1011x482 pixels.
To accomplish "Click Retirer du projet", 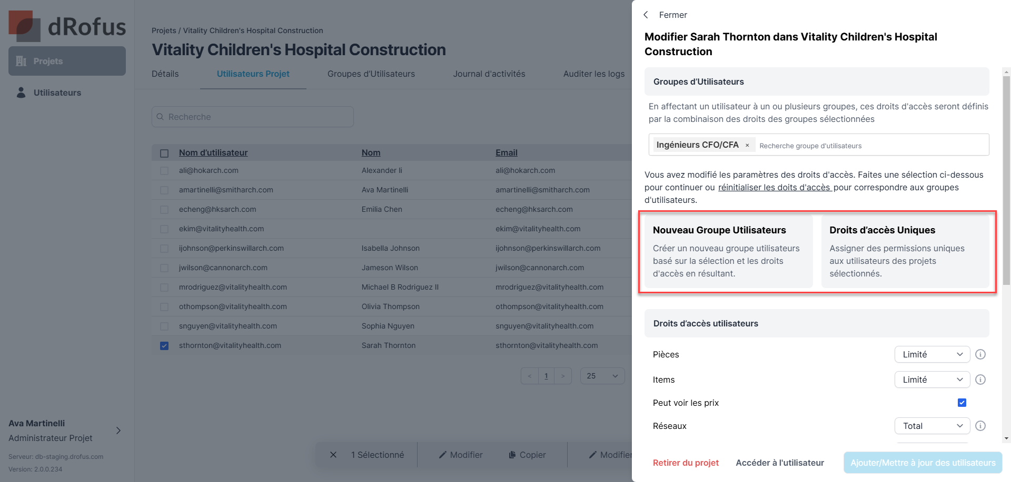I will click(x=686, y=463).
